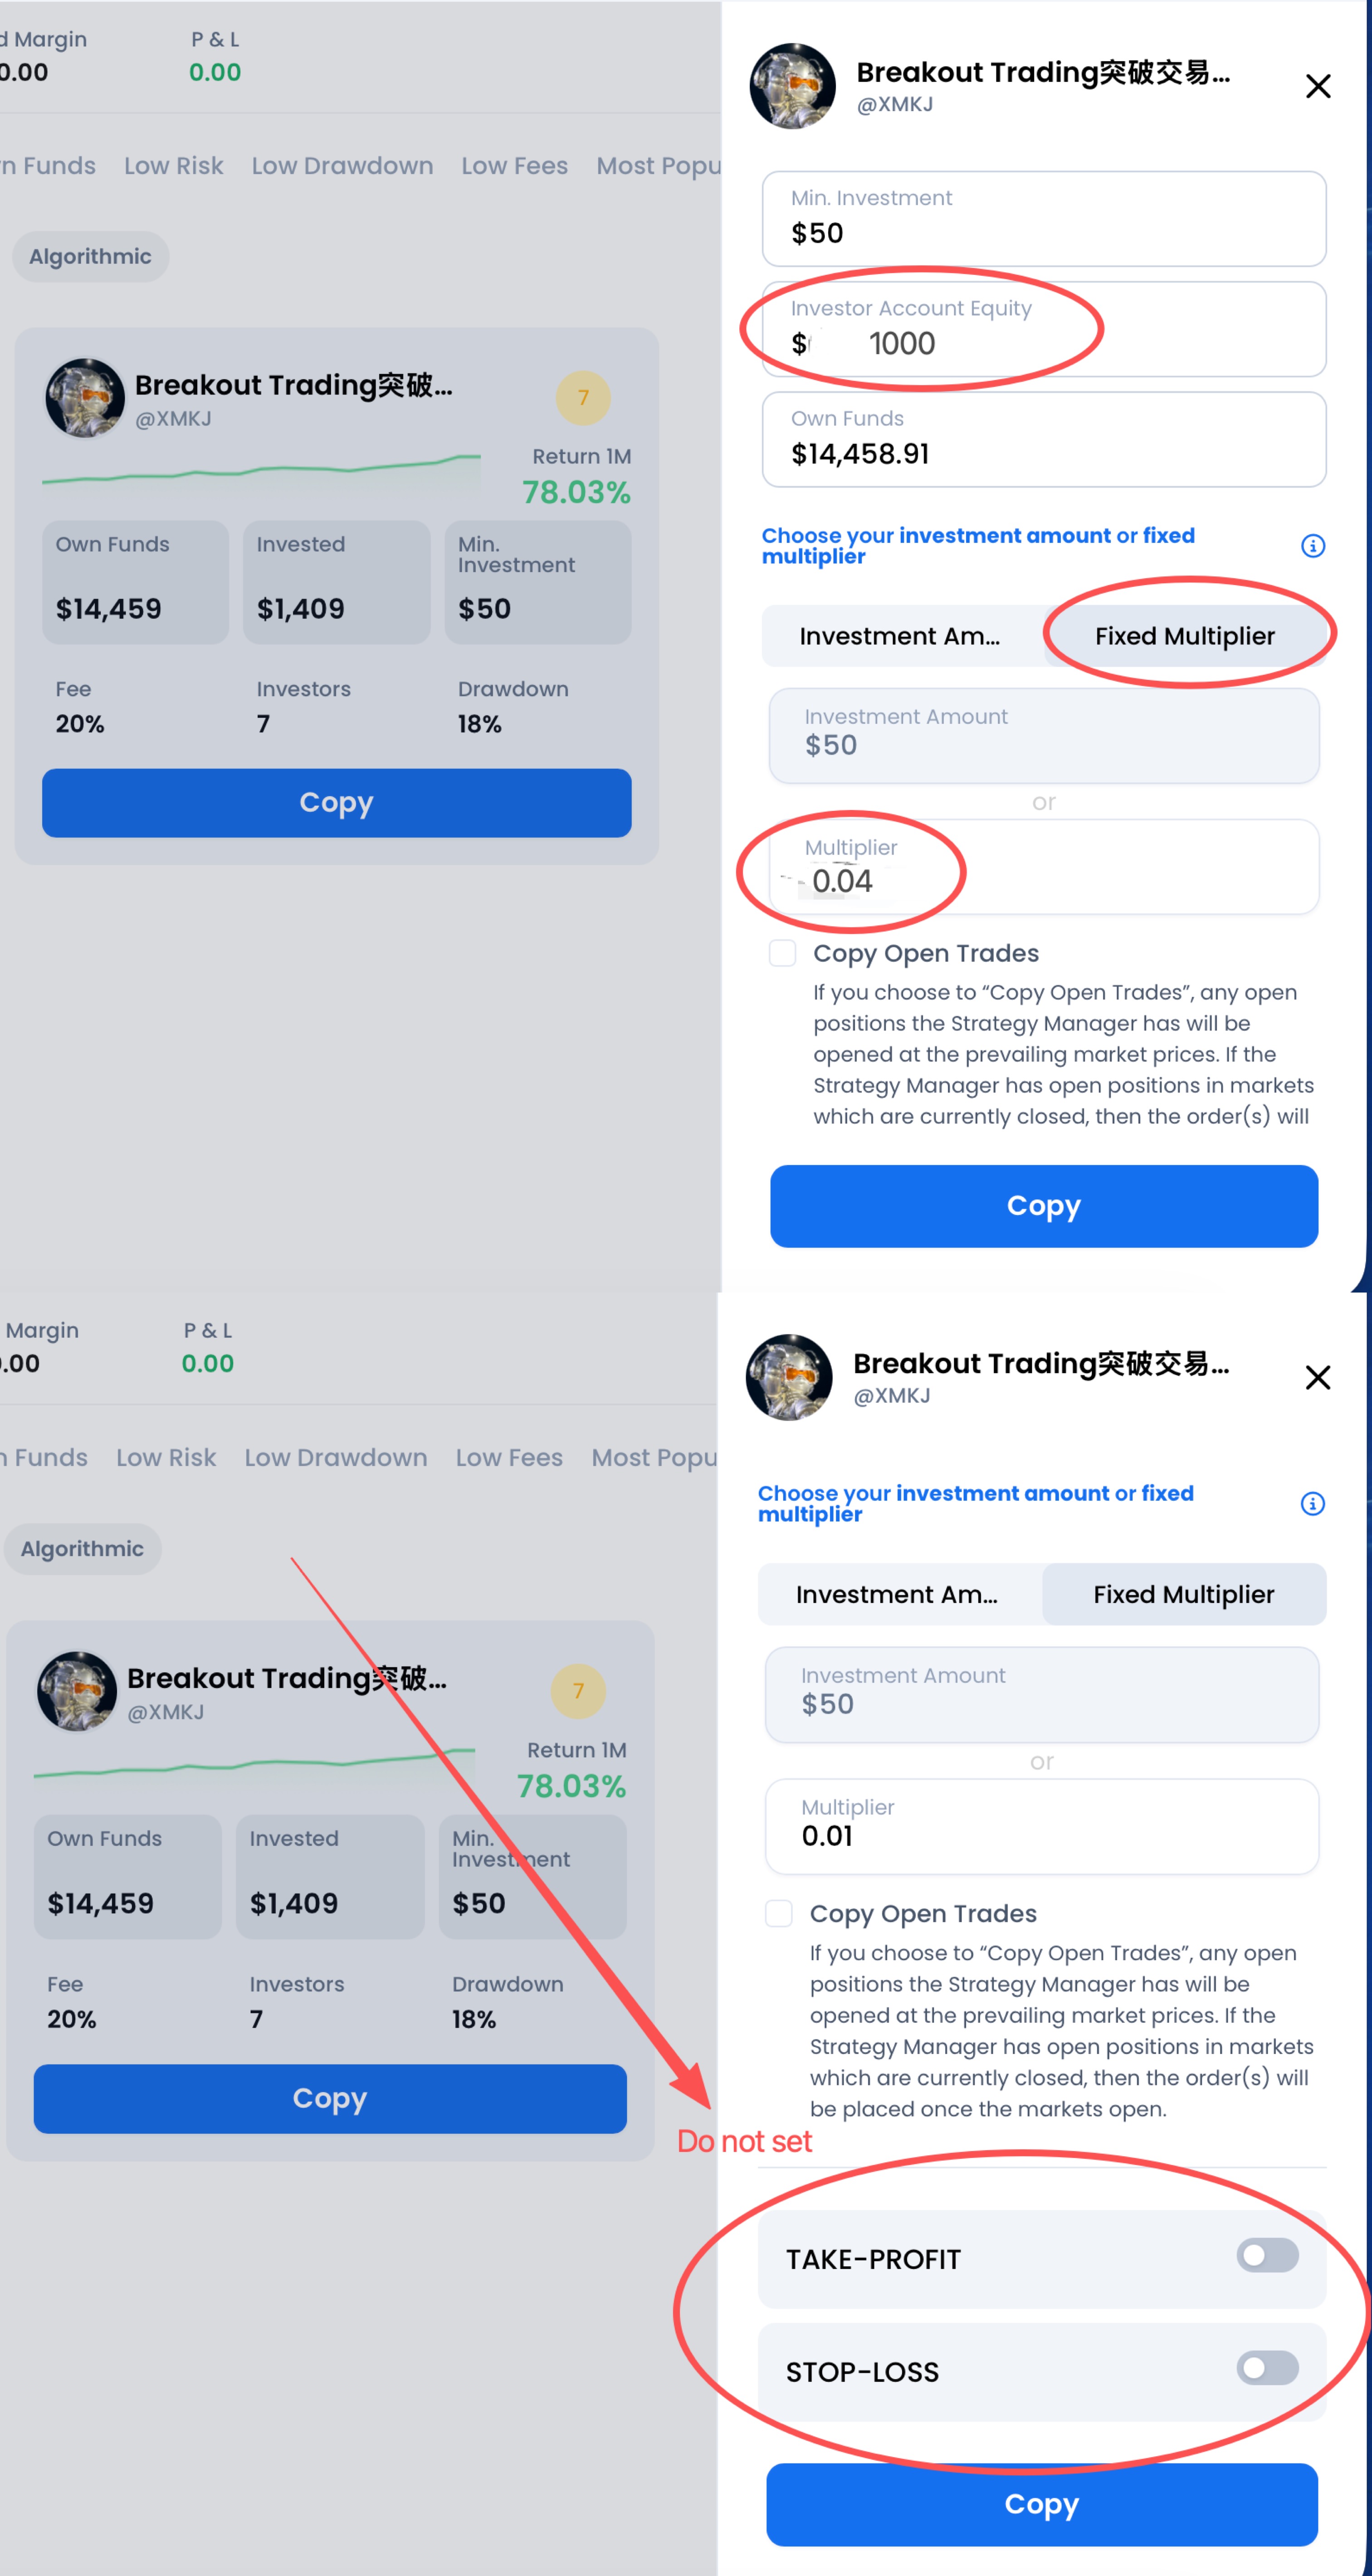Switch to Investment Amount tab above the 0.01 multiplier

click(x=897, y=1595)
